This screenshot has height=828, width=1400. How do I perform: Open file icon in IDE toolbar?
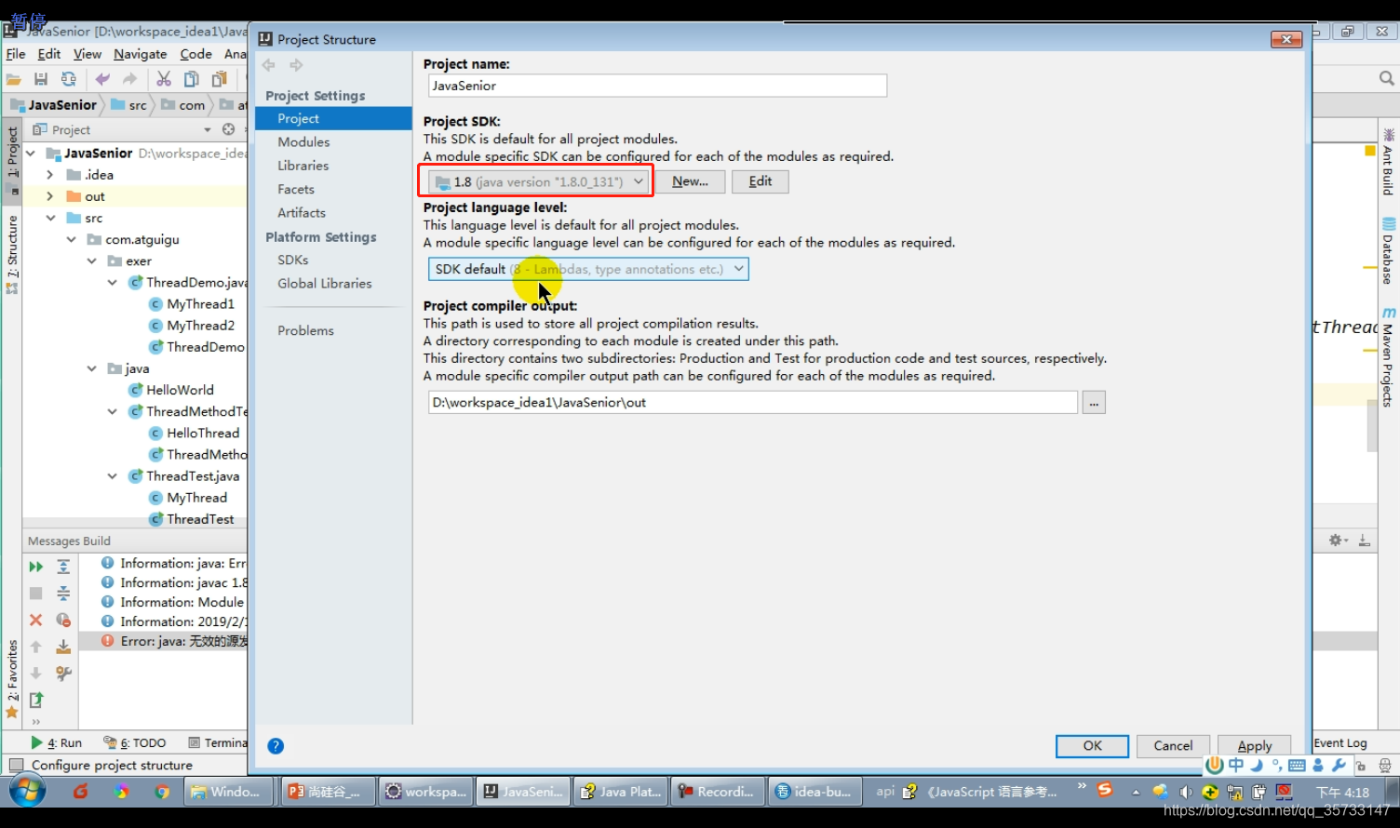[14, 80]
